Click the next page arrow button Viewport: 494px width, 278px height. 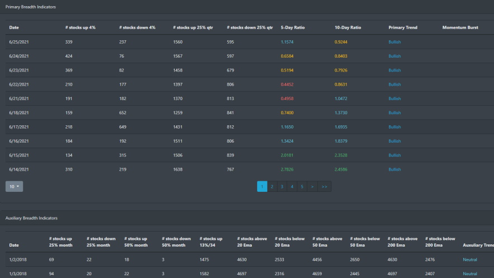point(312,186)
